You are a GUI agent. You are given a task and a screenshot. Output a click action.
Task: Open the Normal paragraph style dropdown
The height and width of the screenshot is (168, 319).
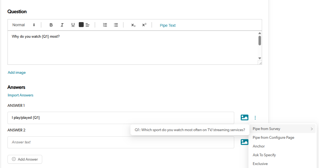click(x=23, y=25)
